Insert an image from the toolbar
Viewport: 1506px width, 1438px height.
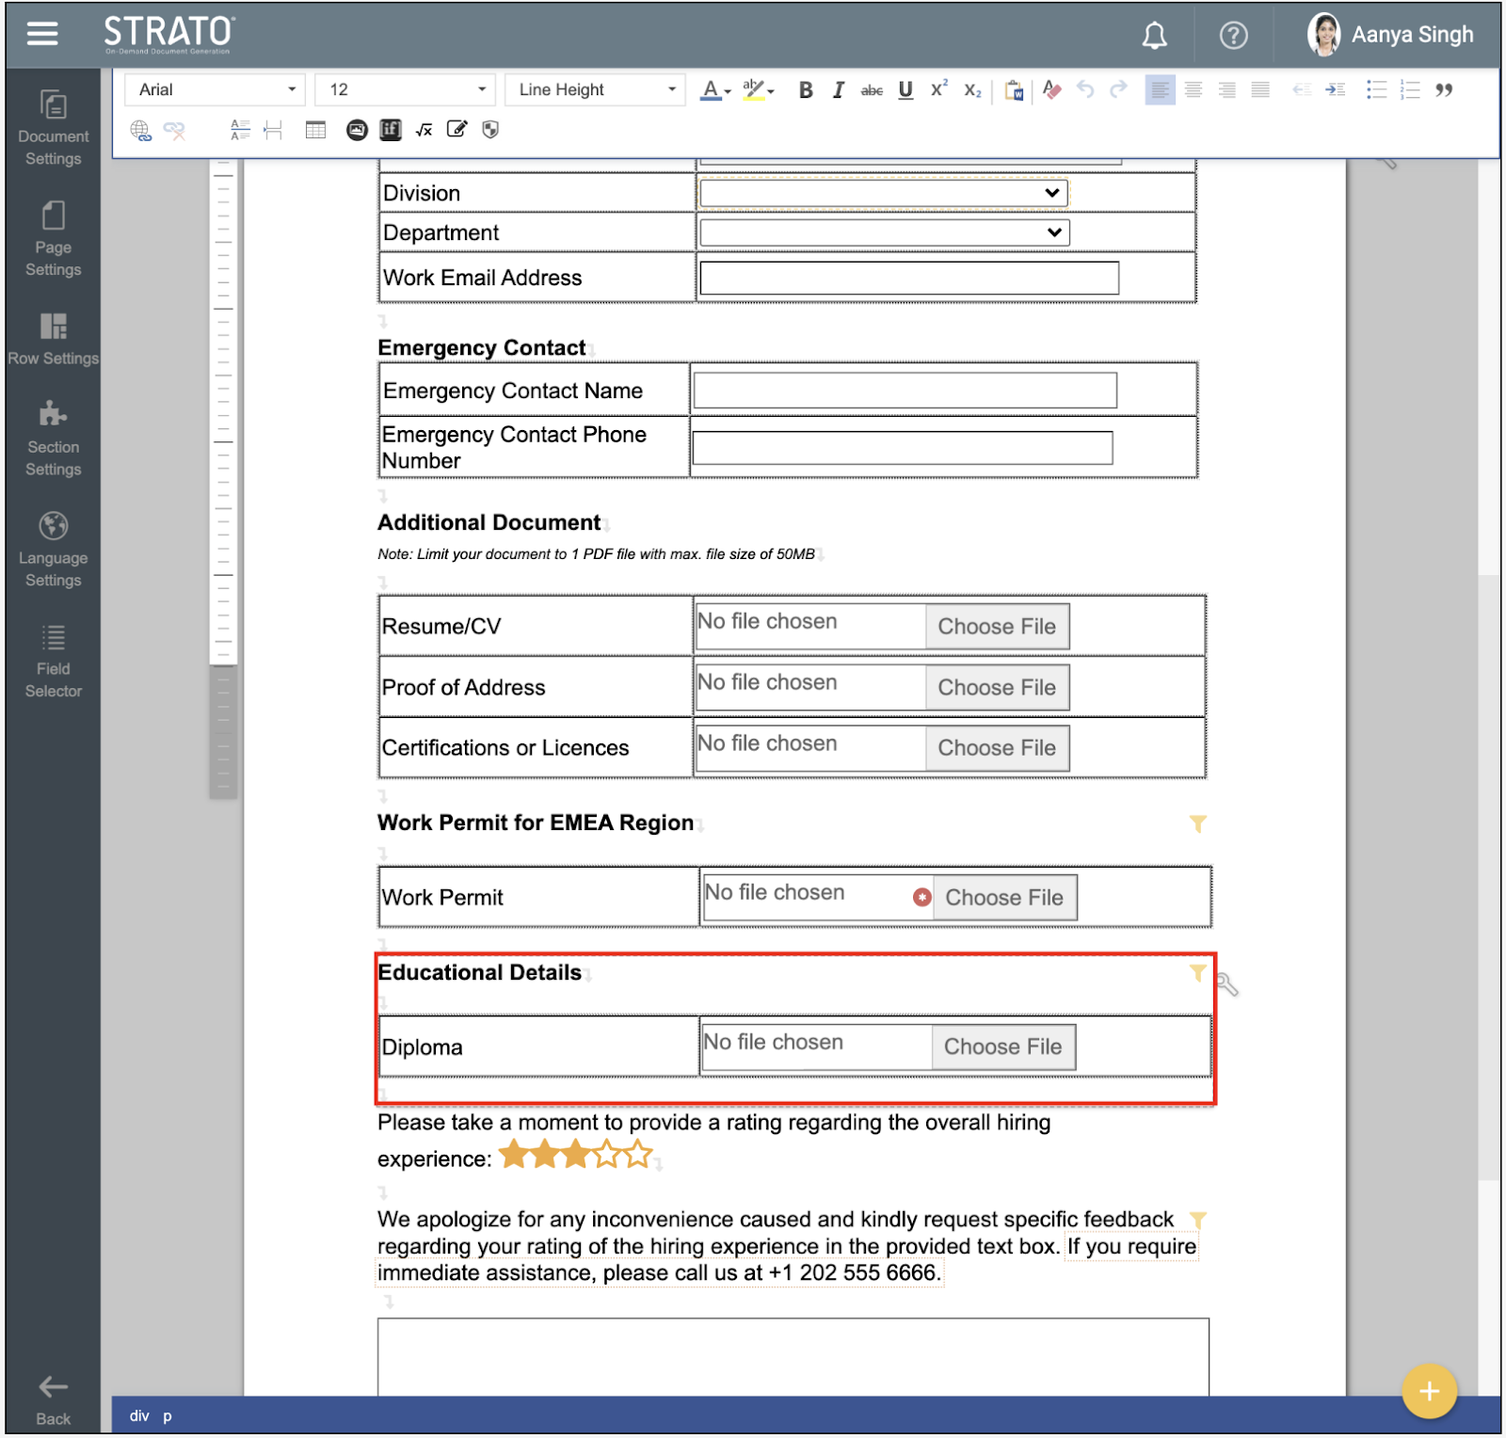[x=357, y=130]
